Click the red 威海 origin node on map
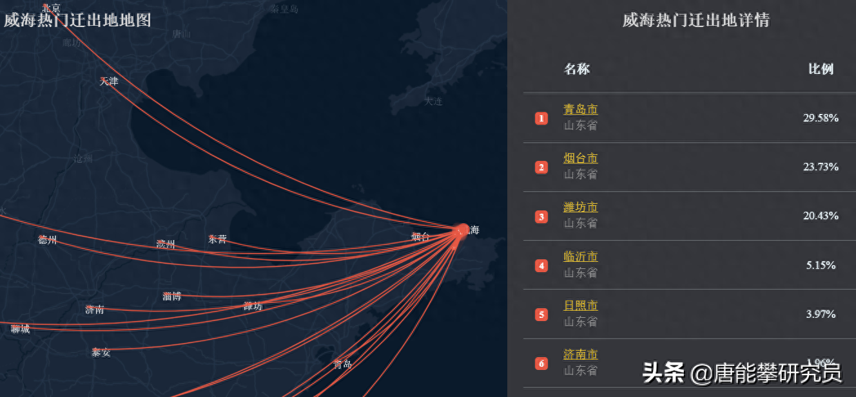The height and width of the screenshot is (397, 856). tap(461, 231)
